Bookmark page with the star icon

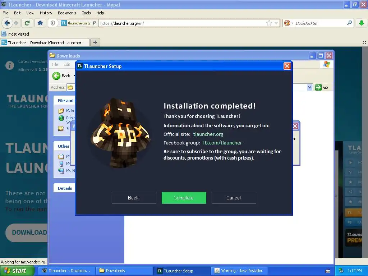[269, 23]
